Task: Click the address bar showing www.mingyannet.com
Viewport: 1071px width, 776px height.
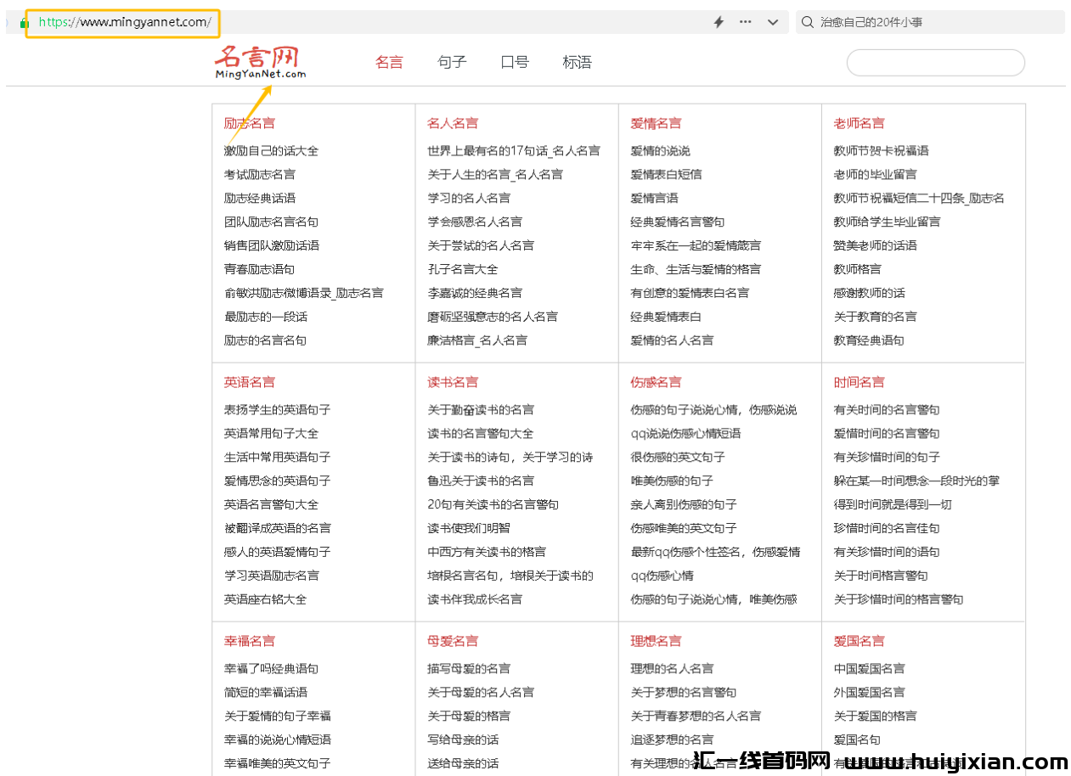Action: 123,22
